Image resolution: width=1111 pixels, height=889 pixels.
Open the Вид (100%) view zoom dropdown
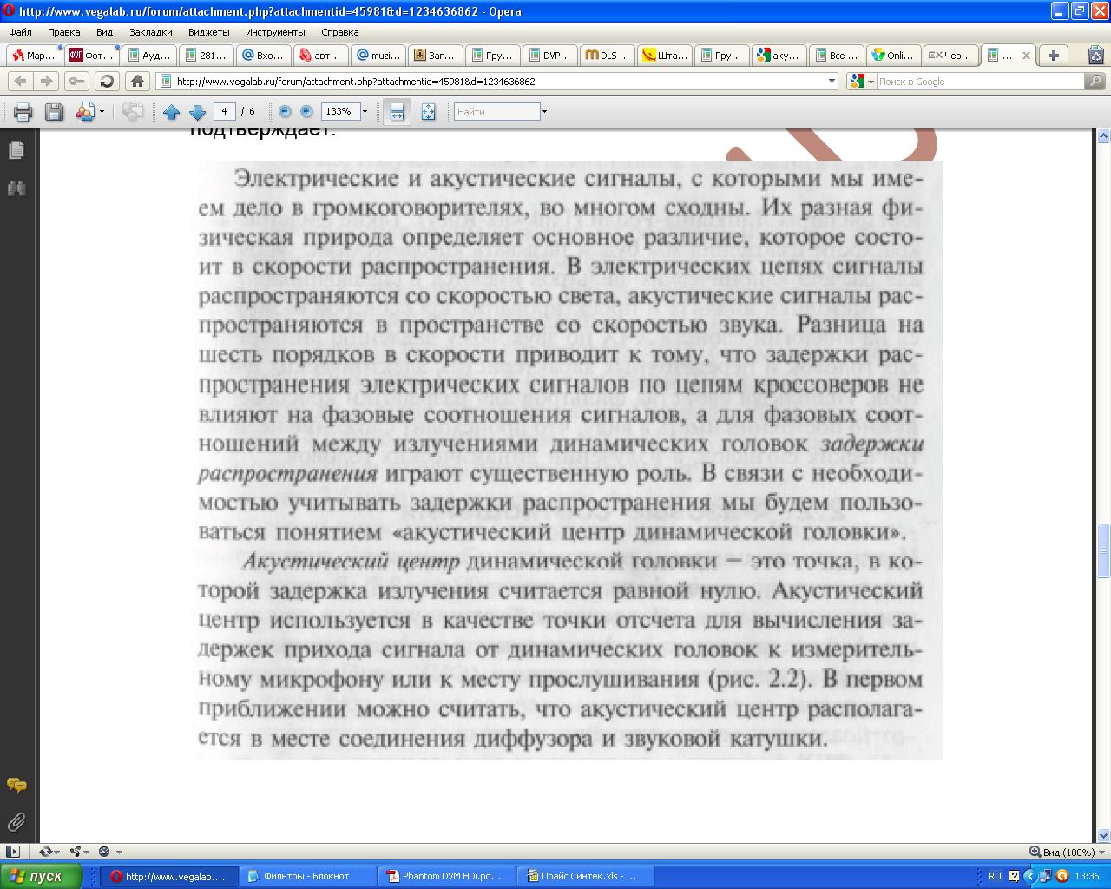pyautogui.click(x=1062, y=852)
